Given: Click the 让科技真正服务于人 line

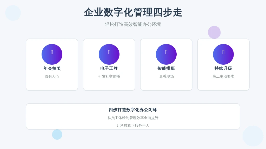Looking at the screenshot, I should click(x=133, y=125).
